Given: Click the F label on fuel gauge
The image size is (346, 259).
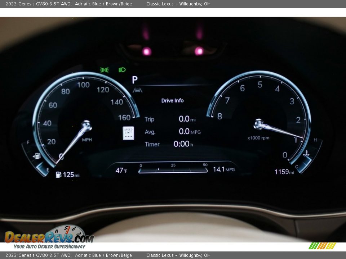Looking at the screenshot, I should tap(28, 142).
